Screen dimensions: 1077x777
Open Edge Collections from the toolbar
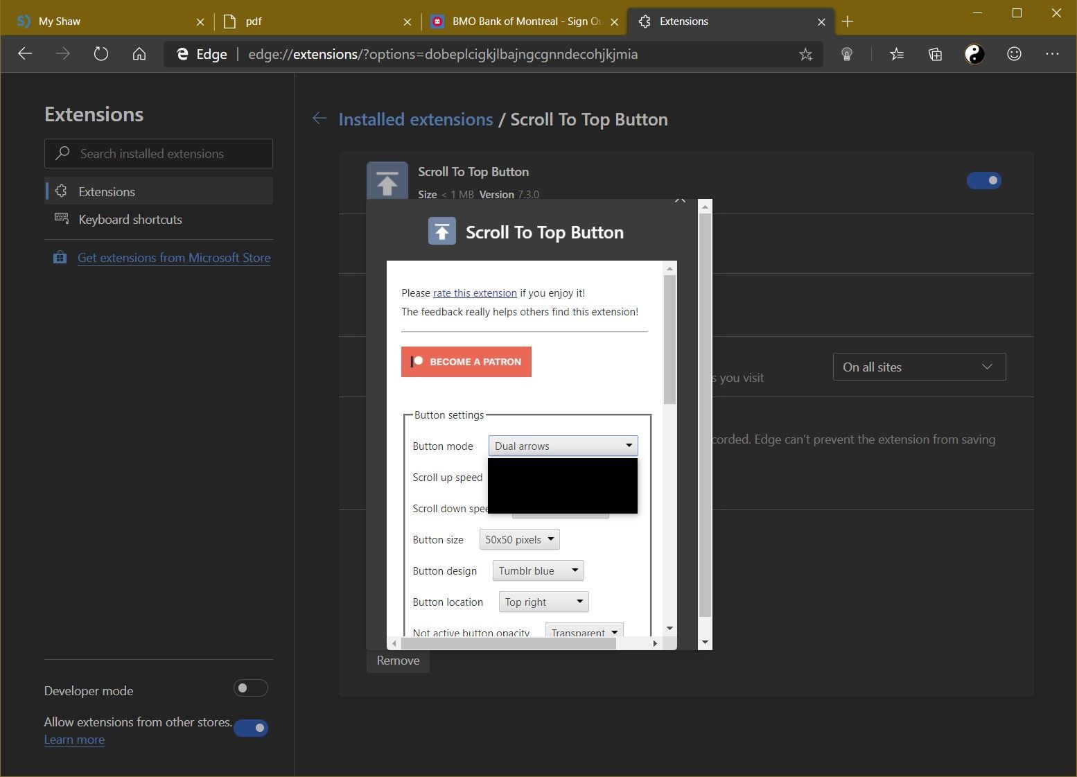[934, 53]
